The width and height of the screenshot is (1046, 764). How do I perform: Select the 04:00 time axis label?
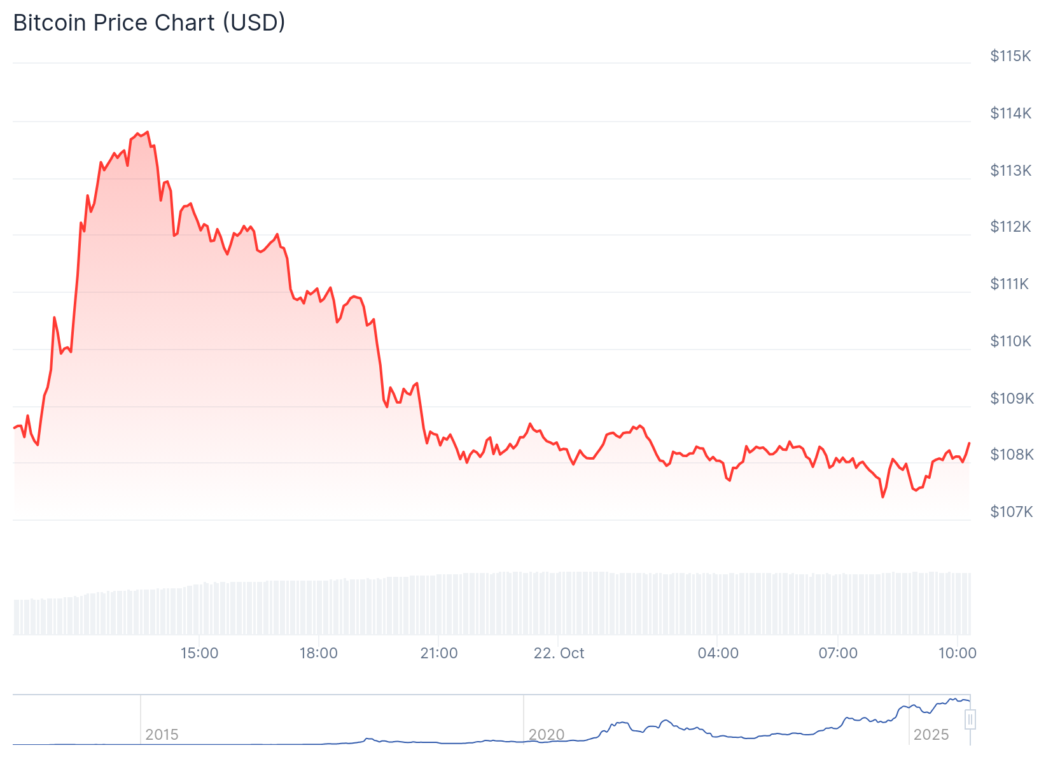point(718,653)
